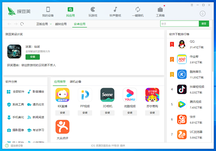Open the 我的设备 device section
This screenshot has width=216, height=151.
click(x=48, y=12)
